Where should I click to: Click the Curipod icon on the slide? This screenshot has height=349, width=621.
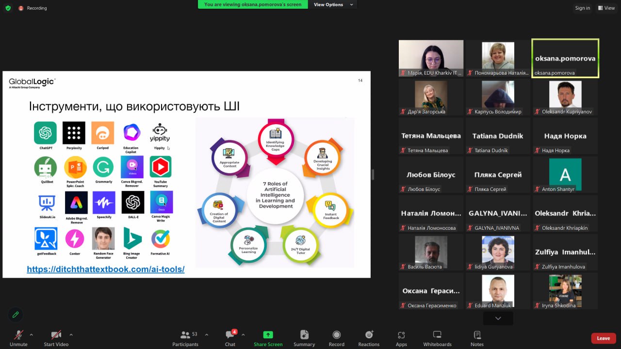point(102,133)
